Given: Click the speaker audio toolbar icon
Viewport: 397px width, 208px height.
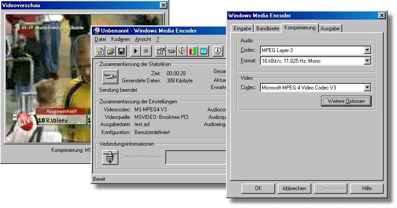Looking at the screenshot, I should coord(182,51).
